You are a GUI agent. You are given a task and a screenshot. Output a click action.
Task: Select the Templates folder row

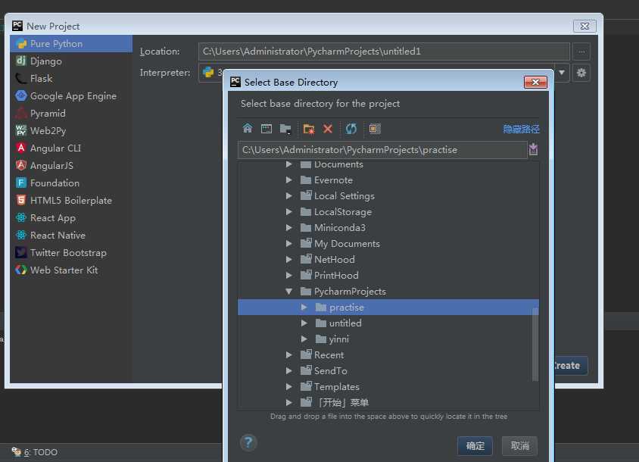[x=388, y=386]
